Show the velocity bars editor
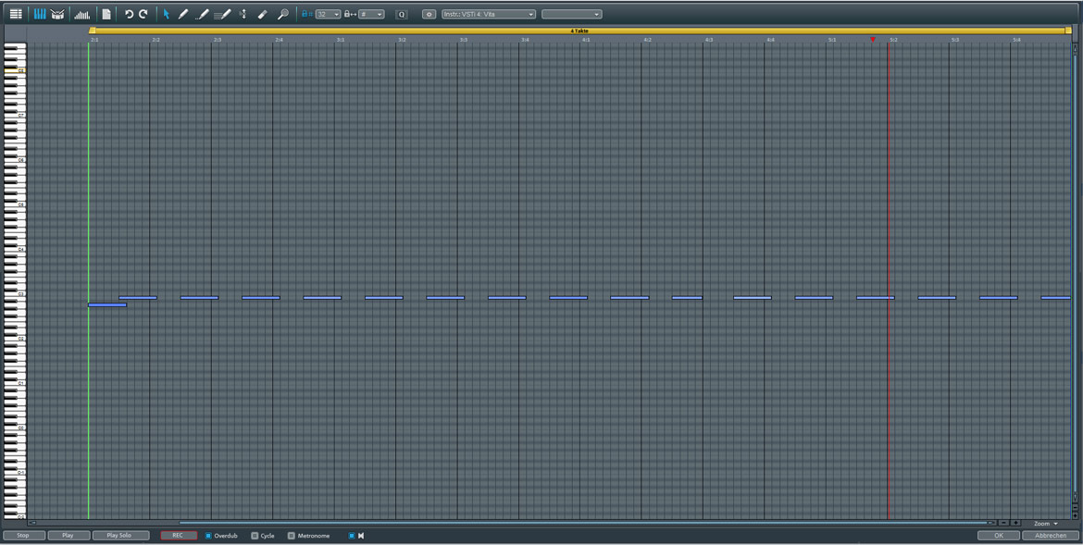 (x=82, y=14)
